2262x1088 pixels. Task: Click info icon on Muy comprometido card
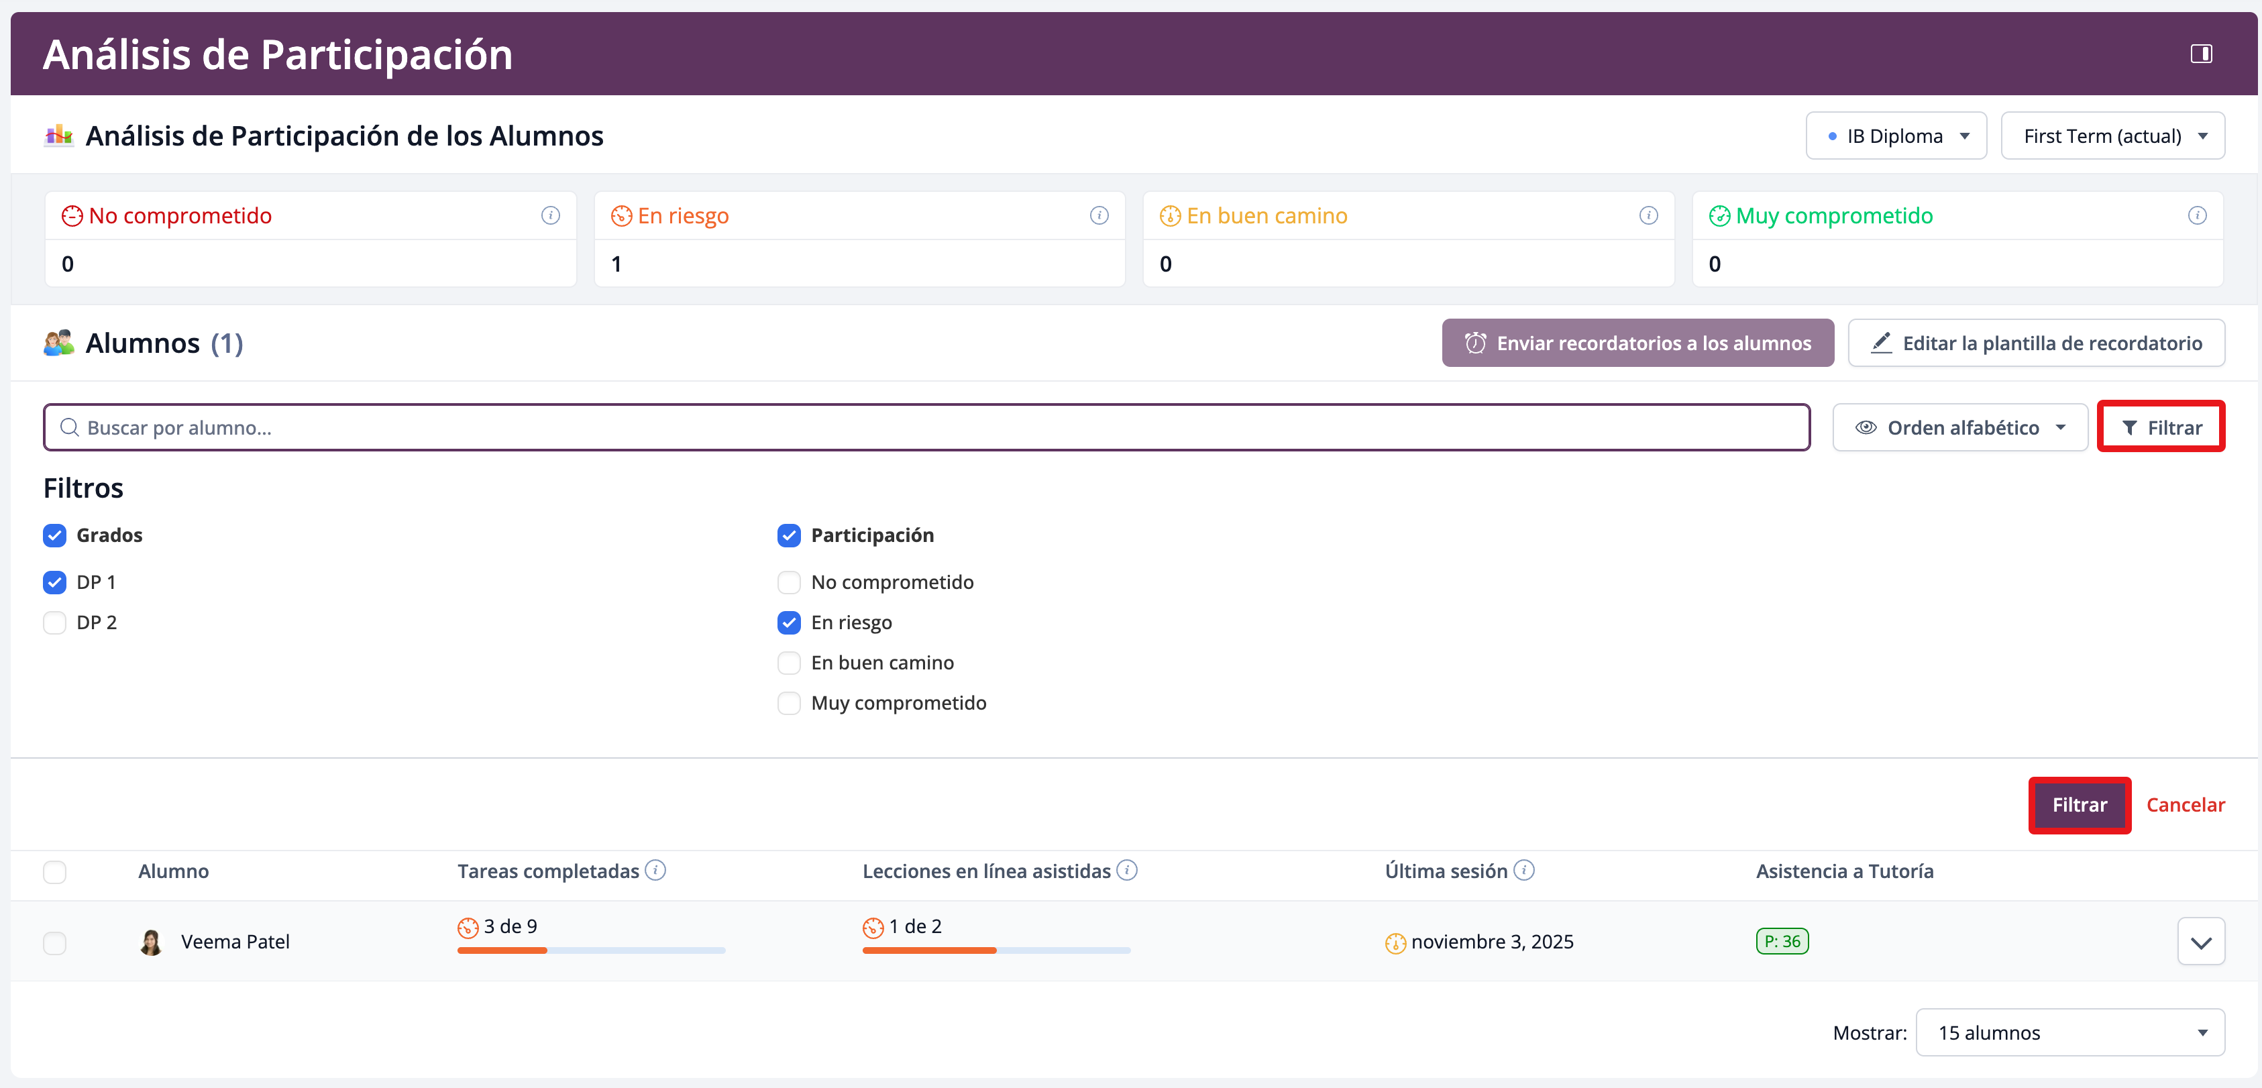click(2197, 215)
